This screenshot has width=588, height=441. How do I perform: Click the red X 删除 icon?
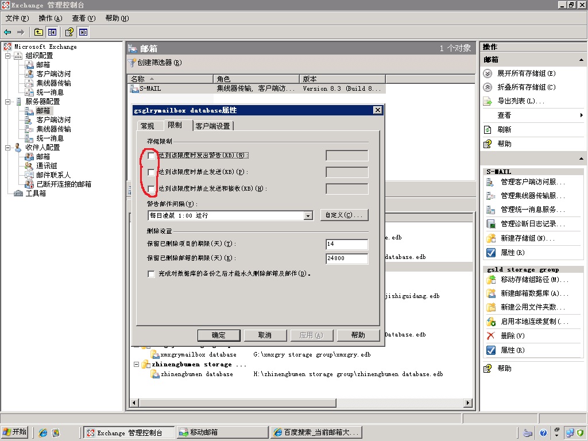tap(490, 336)
